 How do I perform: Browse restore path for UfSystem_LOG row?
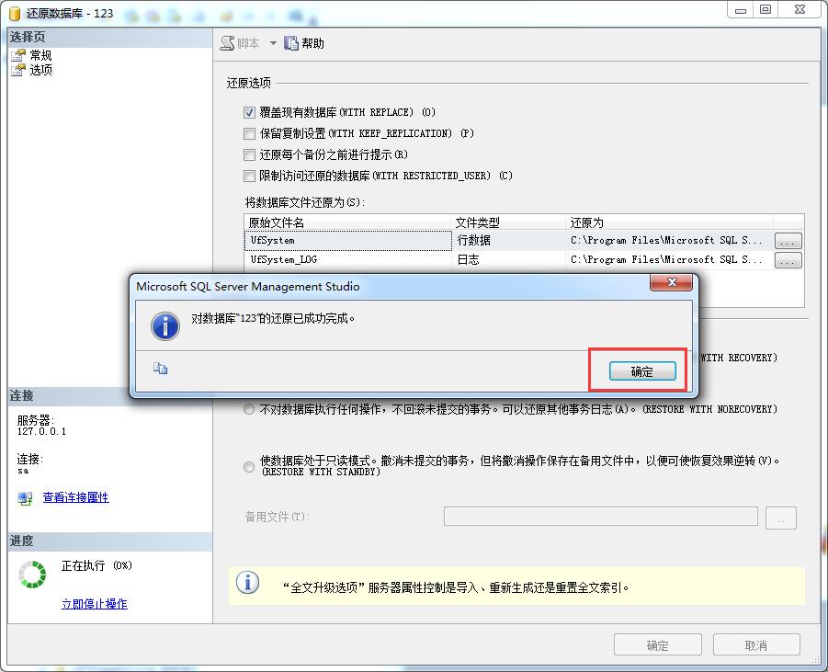coord(788,260)
